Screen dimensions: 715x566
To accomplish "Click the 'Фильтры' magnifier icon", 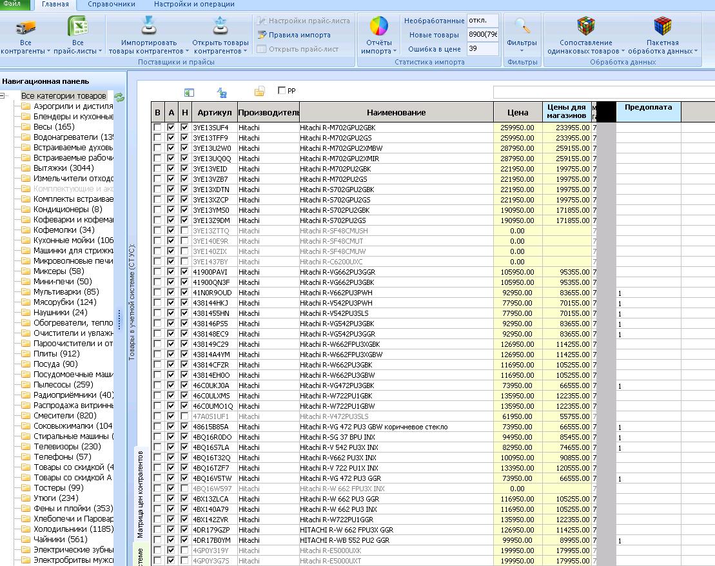I will [x=522, y=26].
